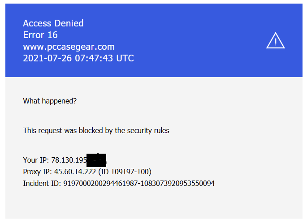Click the UTC timezone label
The height and width of the screenshot is (224, 307).
pyautogui.click(x=125, y=58)
